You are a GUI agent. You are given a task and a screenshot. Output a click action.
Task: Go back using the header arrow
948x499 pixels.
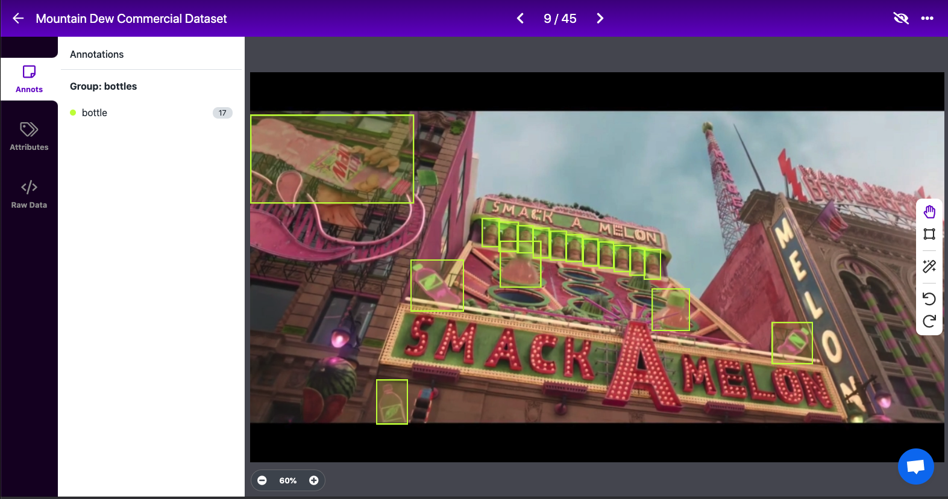tap(18, 19)
